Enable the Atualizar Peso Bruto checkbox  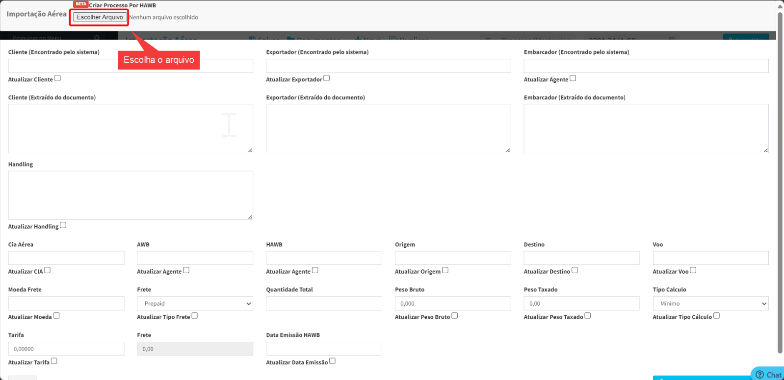(454, 316)
